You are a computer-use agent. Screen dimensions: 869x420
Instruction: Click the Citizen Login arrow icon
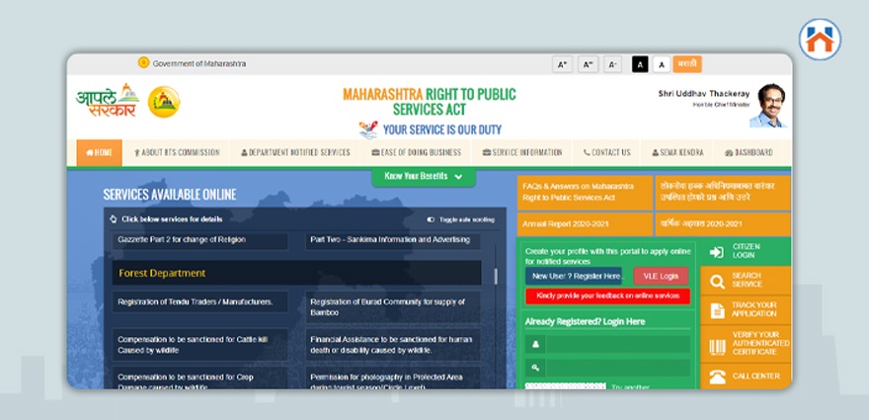coord(717,252)
